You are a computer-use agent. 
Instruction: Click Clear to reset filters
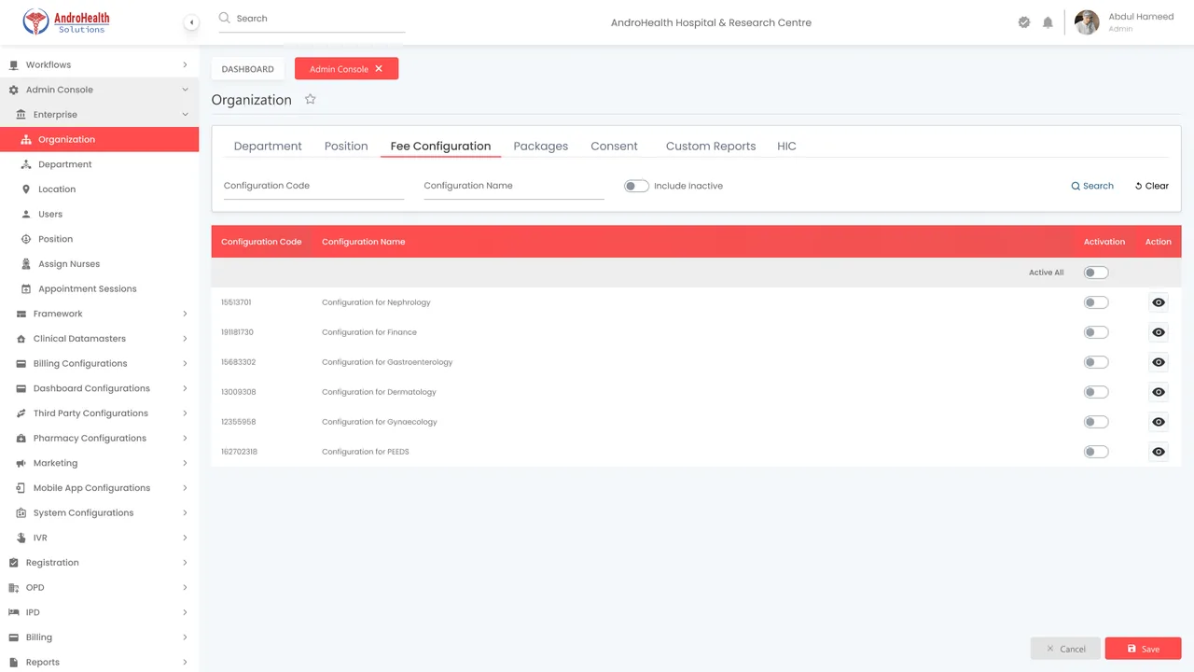click(1152, 186)
